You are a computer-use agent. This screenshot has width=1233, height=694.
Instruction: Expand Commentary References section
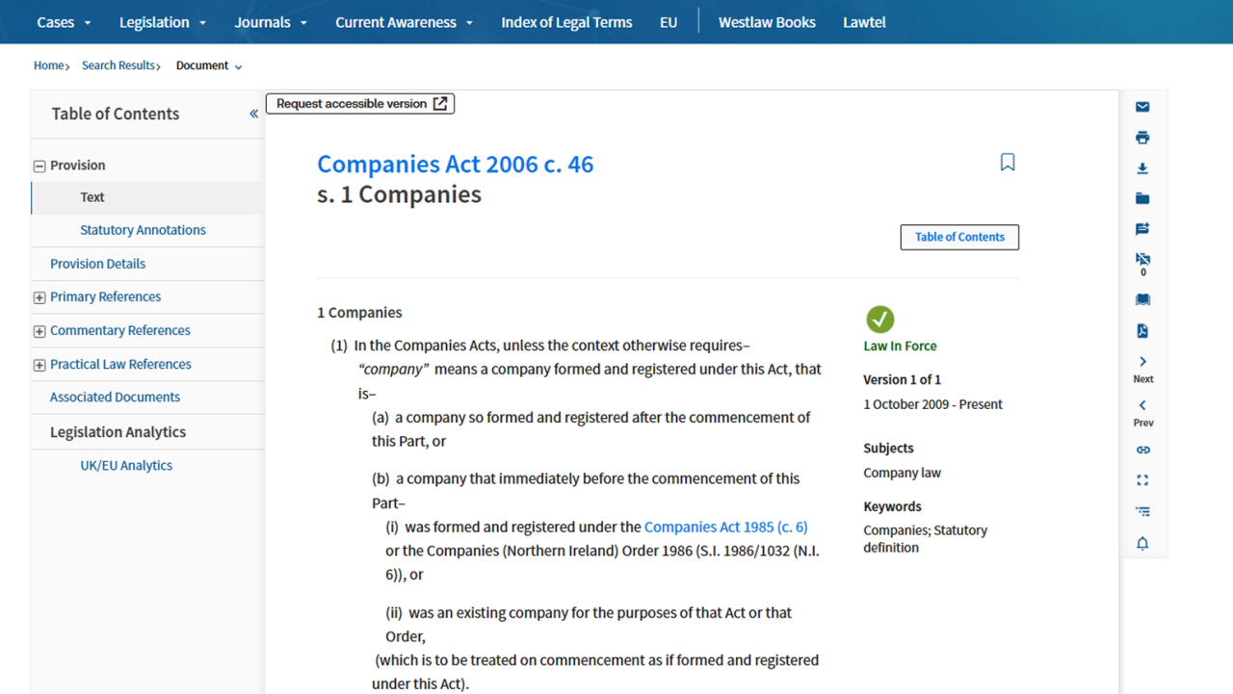pos(39,331)
